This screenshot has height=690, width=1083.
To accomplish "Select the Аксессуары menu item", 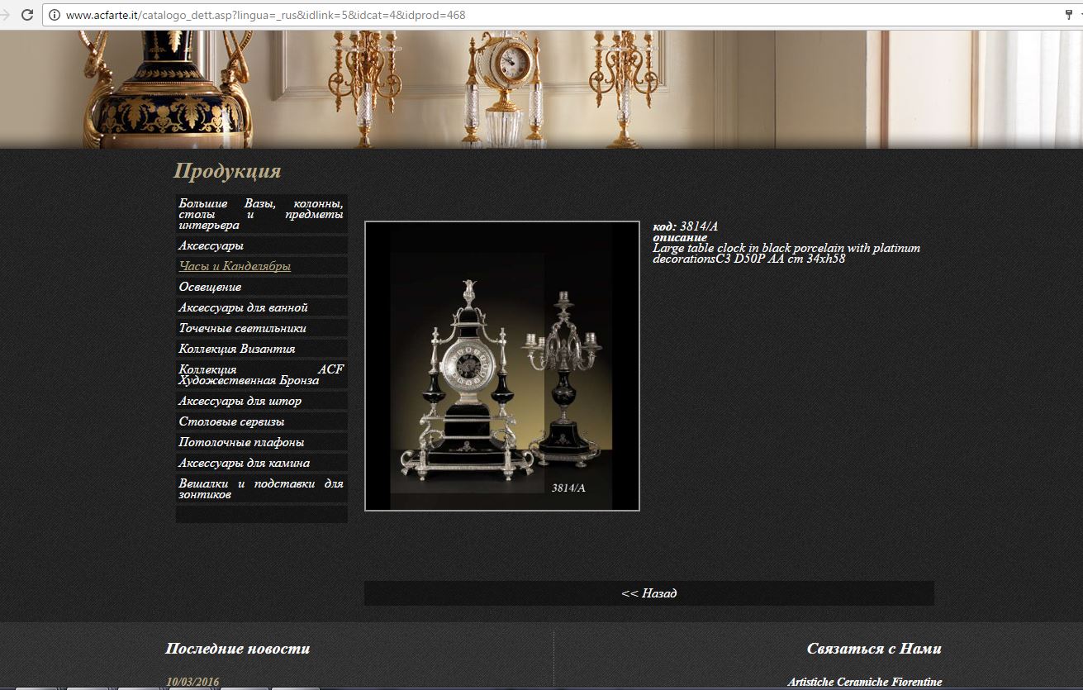I will [x=261, y=245].
